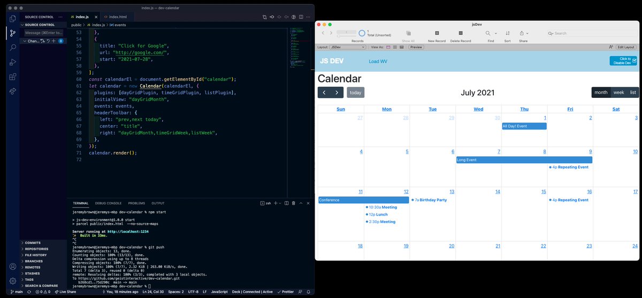Collapse the Source Control section header

point(43,25)
